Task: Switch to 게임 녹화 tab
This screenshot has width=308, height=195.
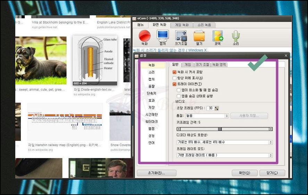Action: [x=182, y=25]
